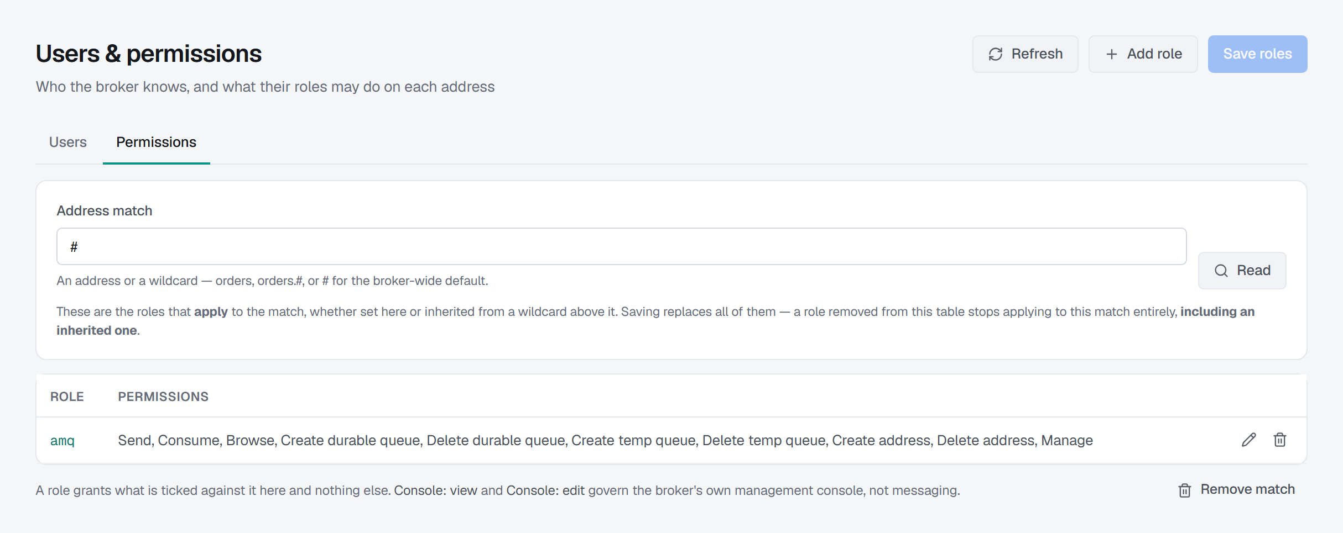Screen dimensions: 1343x533
Task: Select the Permissions tab
Action: point(156,143)
